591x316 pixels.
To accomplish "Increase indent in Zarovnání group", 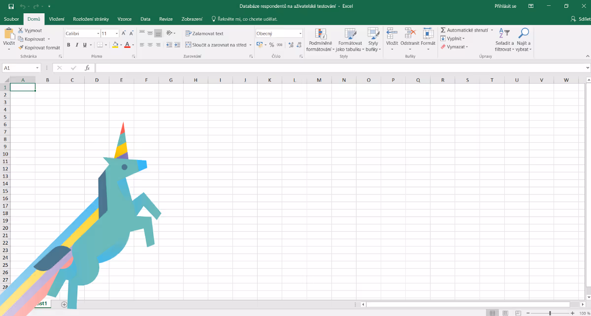I will [x=177, y=45].
